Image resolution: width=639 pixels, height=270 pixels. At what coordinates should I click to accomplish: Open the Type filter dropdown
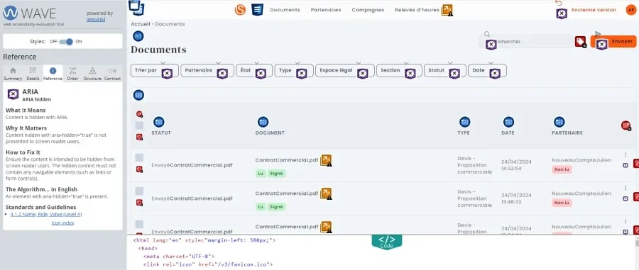coord(294,70)
